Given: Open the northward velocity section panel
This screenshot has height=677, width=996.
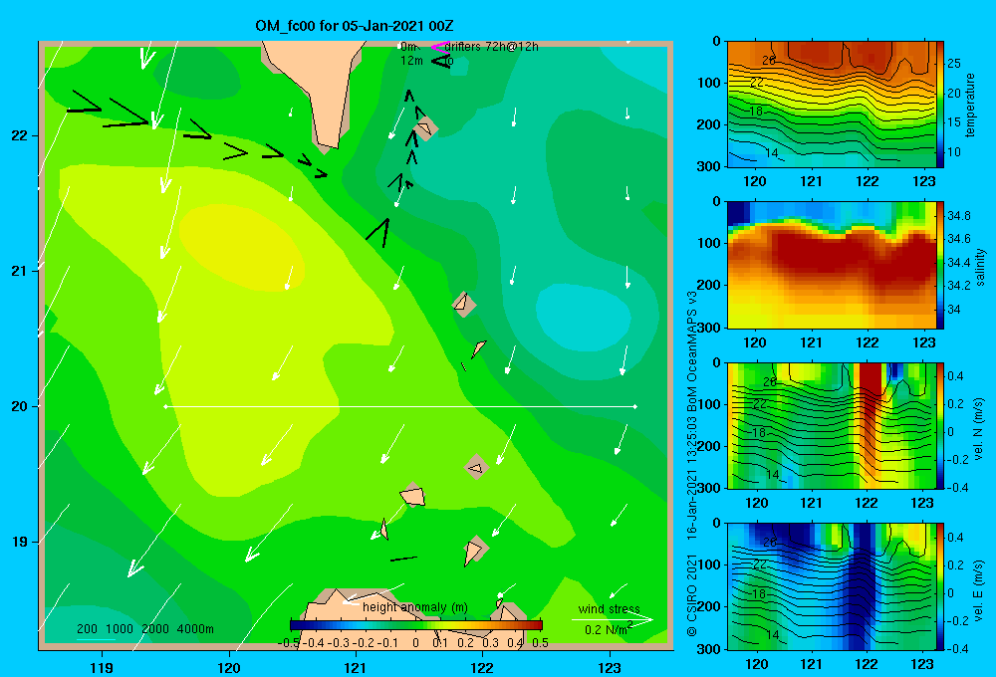Looking at the screenshot, I should [832, 425].
